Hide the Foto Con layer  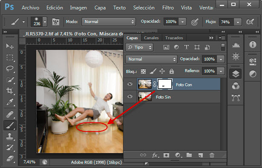tap(130, 84)
